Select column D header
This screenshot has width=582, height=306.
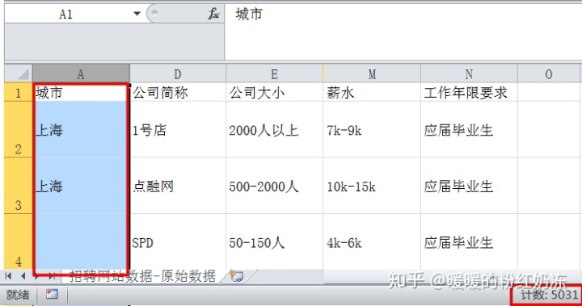tap(178, 73)
